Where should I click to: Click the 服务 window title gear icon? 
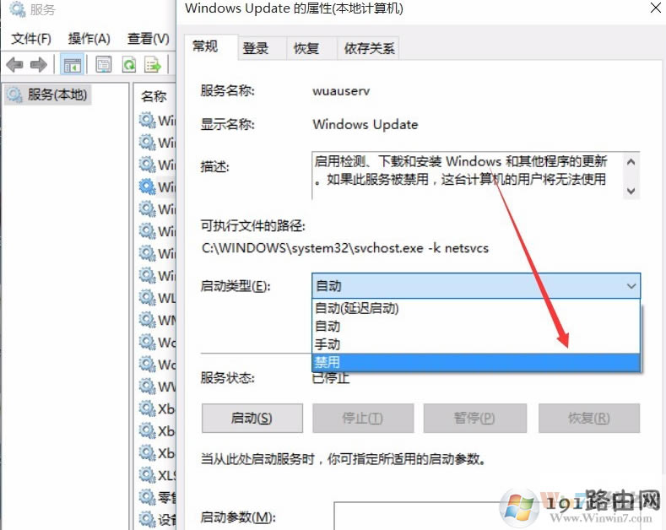point(17,9)
